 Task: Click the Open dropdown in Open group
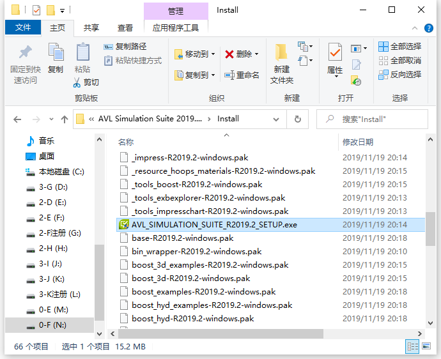tap(359, 49)
